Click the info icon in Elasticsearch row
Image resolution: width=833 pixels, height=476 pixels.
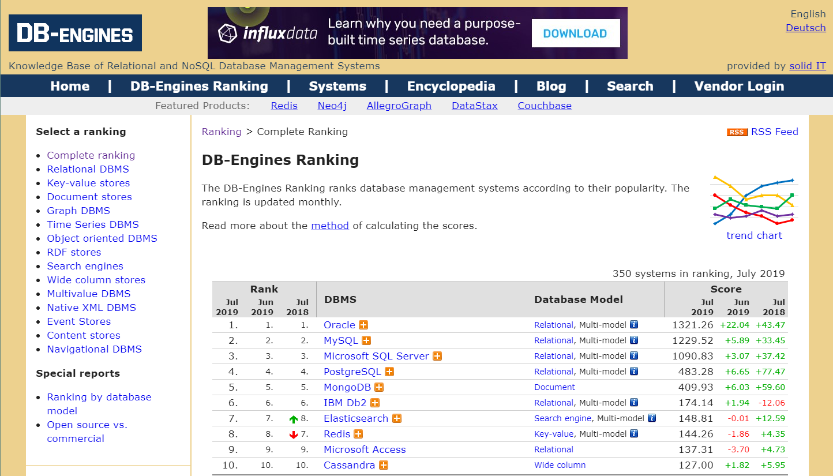coord(652,418)
